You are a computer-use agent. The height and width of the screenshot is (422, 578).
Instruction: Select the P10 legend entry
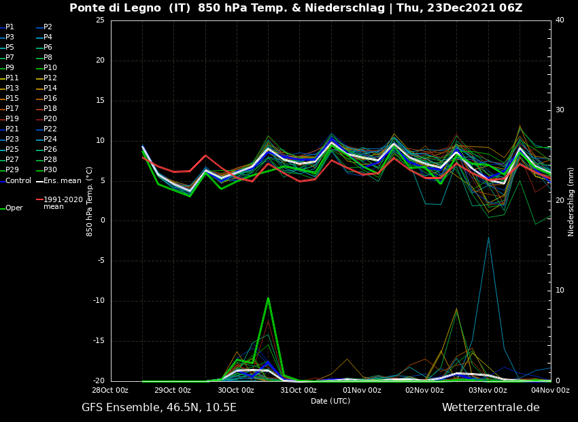[50, 68]
